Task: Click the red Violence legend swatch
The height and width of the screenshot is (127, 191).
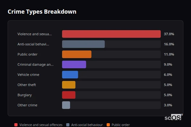Action: pos(16,125)
